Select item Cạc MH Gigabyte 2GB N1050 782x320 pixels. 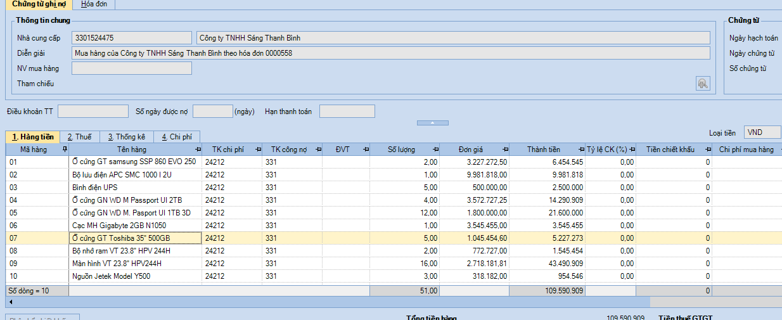(136, 226)
